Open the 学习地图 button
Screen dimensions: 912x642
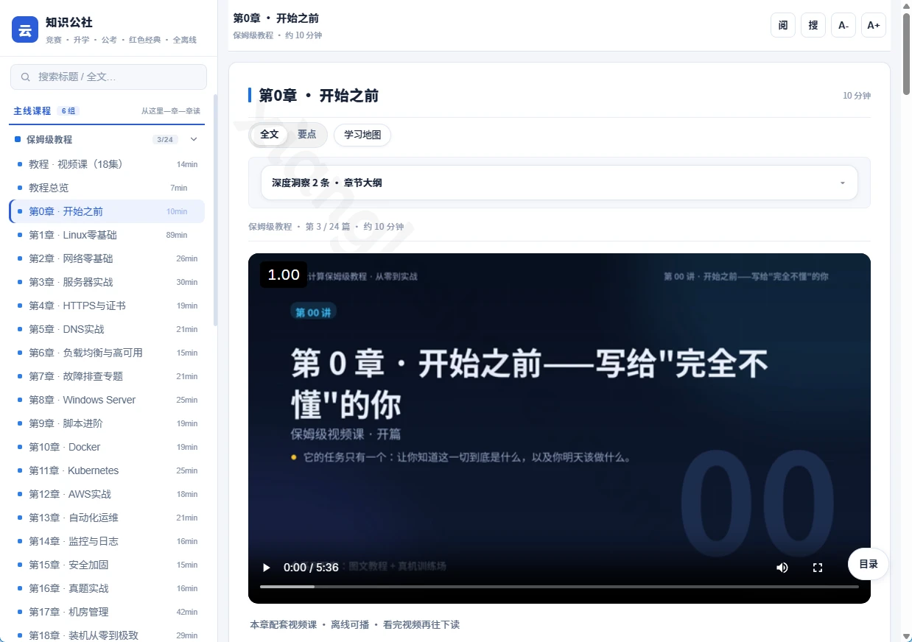pyautogui.click(x=362, y=135)
